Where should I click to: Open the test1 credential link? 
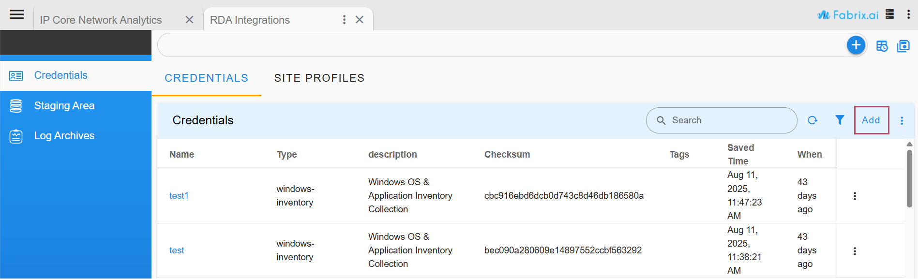point(179,196)
